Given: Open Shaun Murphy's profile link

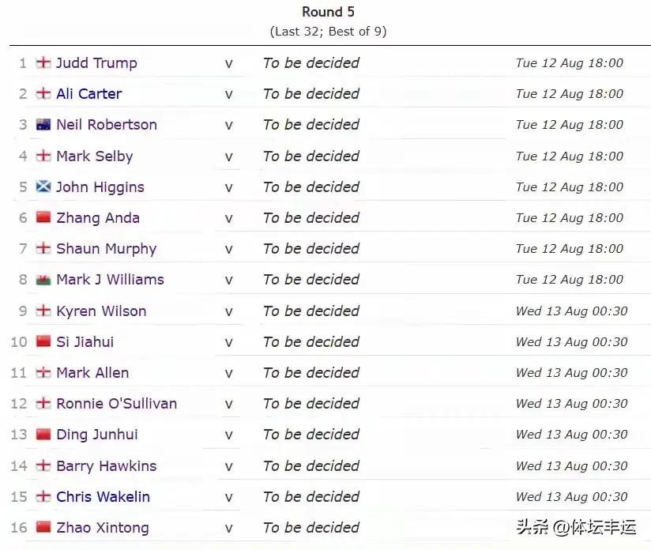Looking at the screenshot, I should [107, 249].
